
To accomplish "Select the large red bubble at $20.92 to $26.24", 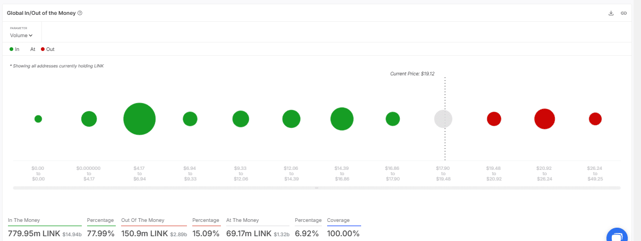I will pyautogui.click(x=544, y=119).
